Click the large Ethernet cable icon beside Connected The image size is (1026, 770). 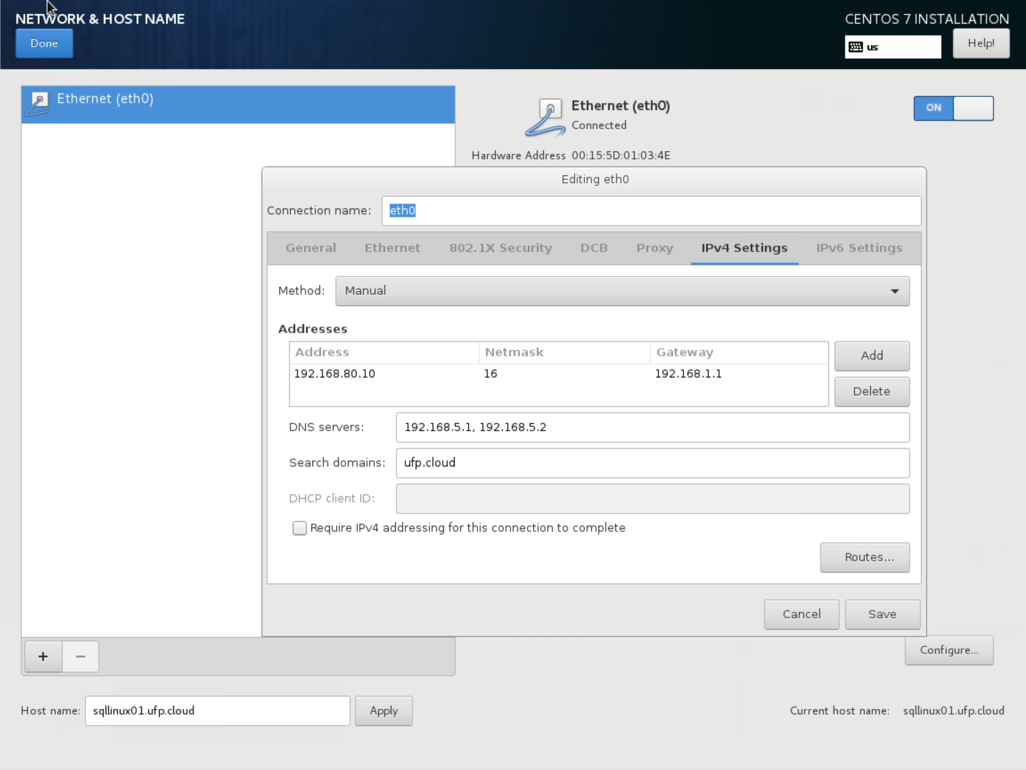click(545, 117)
